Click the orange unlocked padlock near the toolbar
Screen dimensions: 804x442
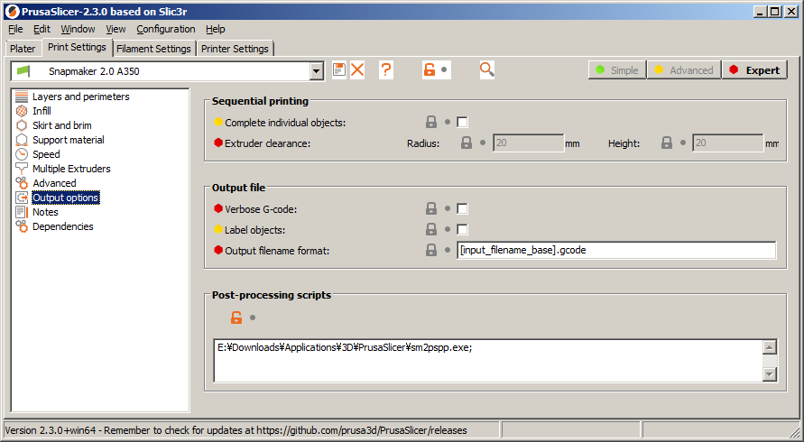pos(430,69)
